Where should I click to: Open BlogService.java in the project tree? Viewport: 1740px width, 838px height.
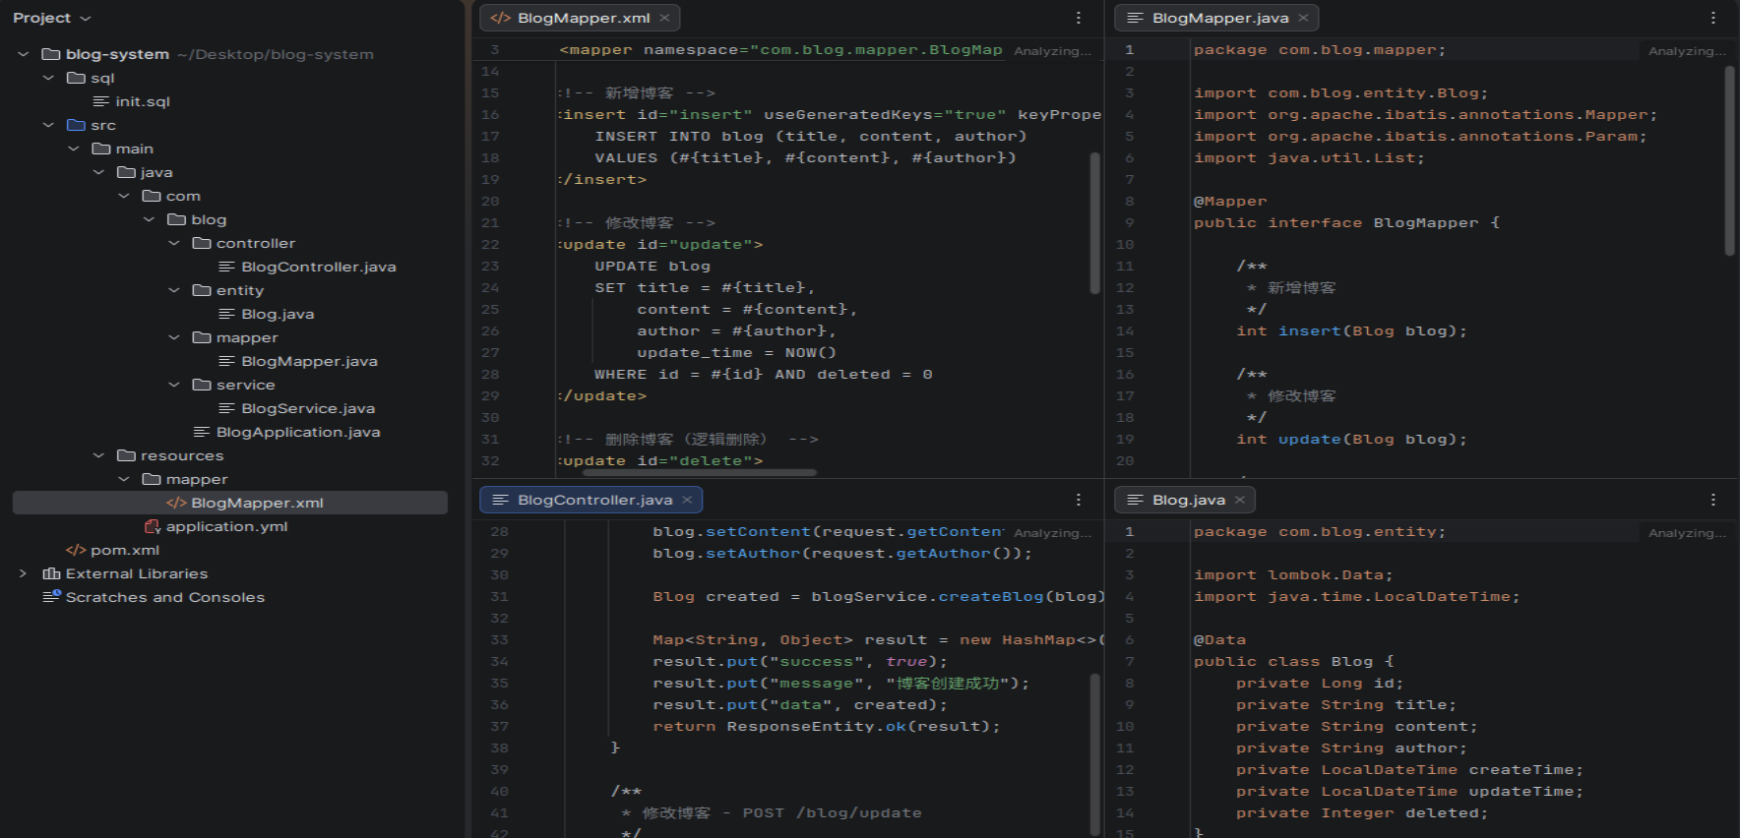pos(307,408)
